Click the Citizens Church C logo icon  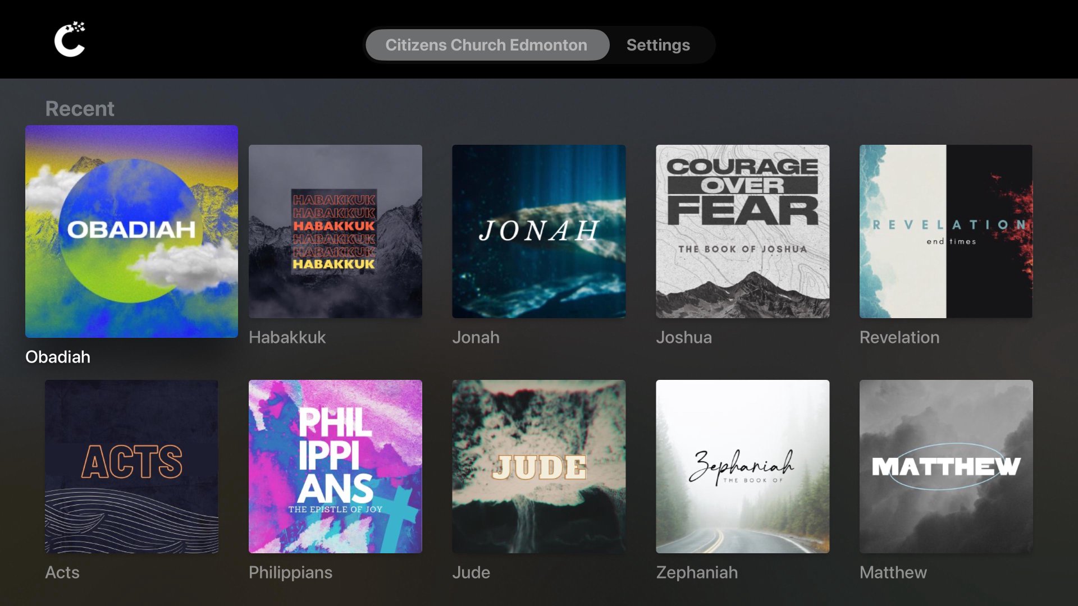pyautogui.click(x=70, y=39)
